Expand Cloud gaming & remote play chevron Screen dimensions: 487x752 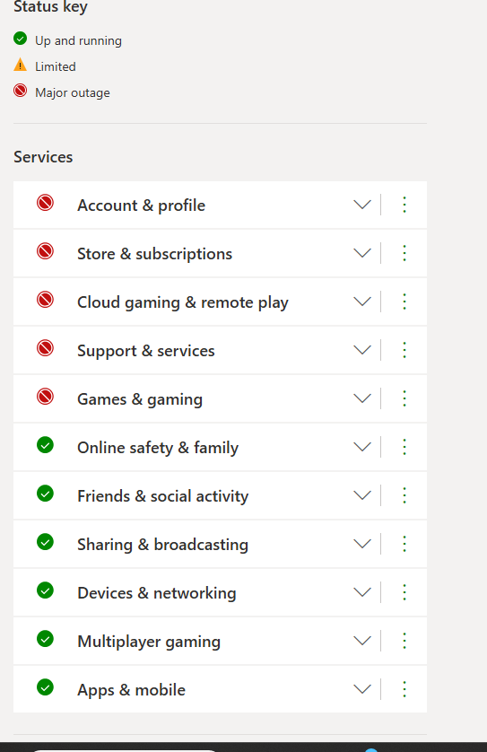[362, 302]
